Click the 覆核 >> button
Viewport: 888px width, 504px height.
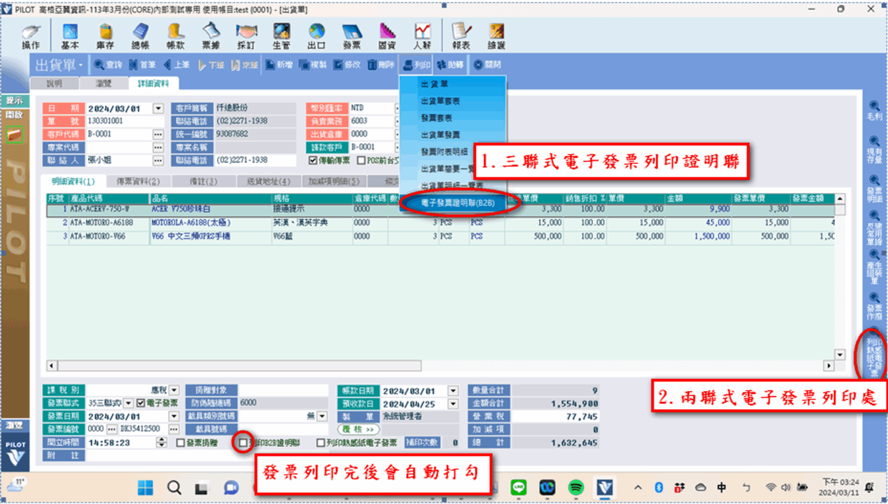pos(358,430)
